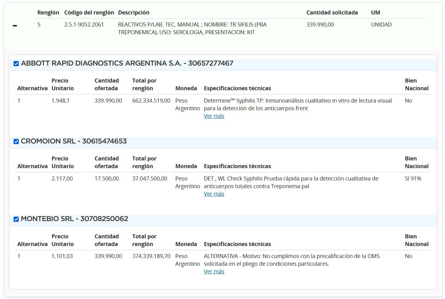Click Cromoion's unit price 2.117,00
Viewport: 445px width, 299px height.
point(62,179)
